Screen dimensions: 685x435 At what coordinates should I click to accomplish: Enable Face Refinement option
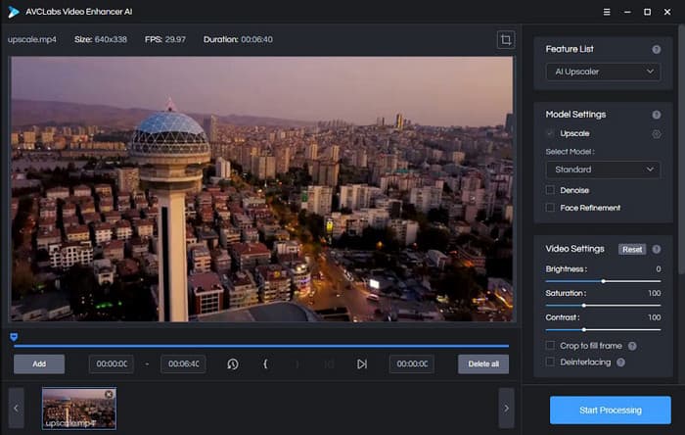[x=550, y=208]
